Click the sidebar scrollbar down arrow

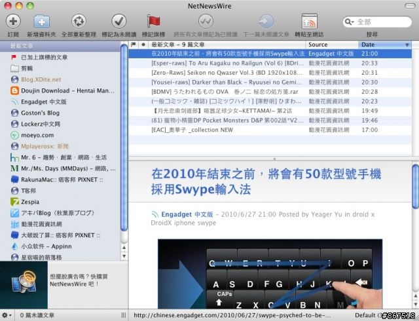click(124, 256)
